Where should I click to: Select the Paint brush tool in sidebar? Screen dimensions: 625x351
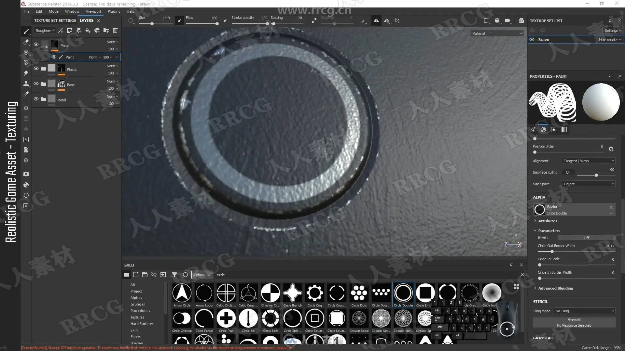[26, 32]
